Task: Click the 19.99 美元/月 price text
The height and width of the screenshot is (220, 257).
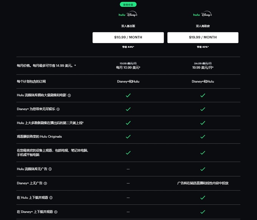Action: 203,68
